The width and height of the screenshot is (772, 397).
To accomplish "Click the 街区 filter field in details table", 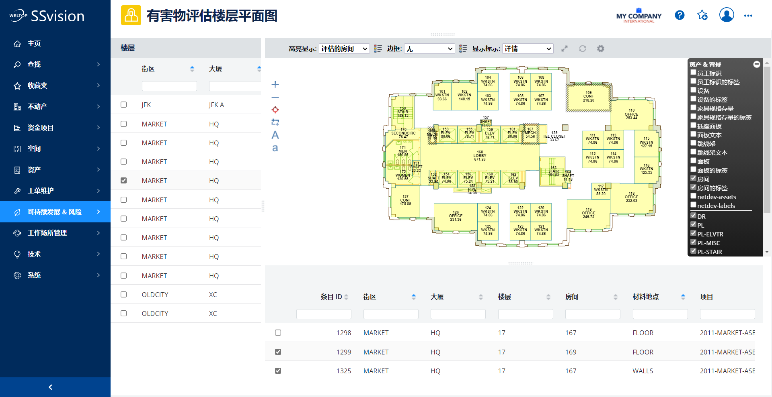I will tap(390, 314).
